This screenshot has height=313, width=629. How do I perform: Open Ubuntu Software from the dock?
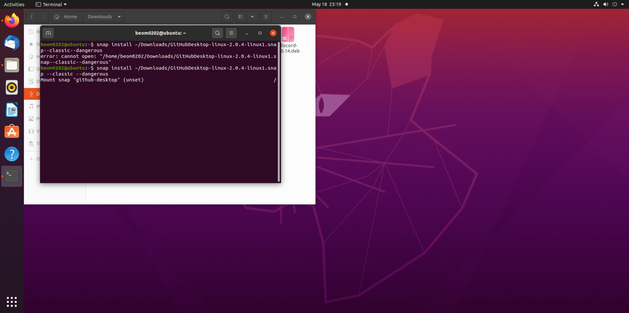12,132
